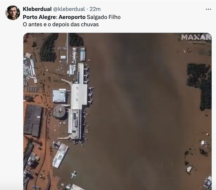The height and width of the screenshot is (190, 216).
Task: Click the bold 'Porto Alegre: Aeroporto' text
Action: coord(54,17)
